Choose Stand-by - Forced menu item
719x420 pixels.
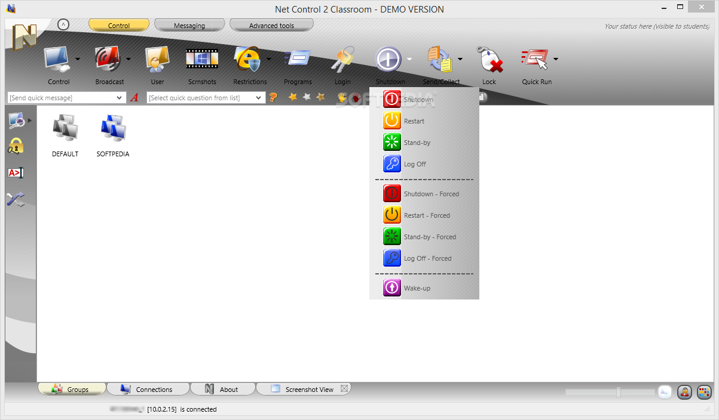click(x=424, y=237)
